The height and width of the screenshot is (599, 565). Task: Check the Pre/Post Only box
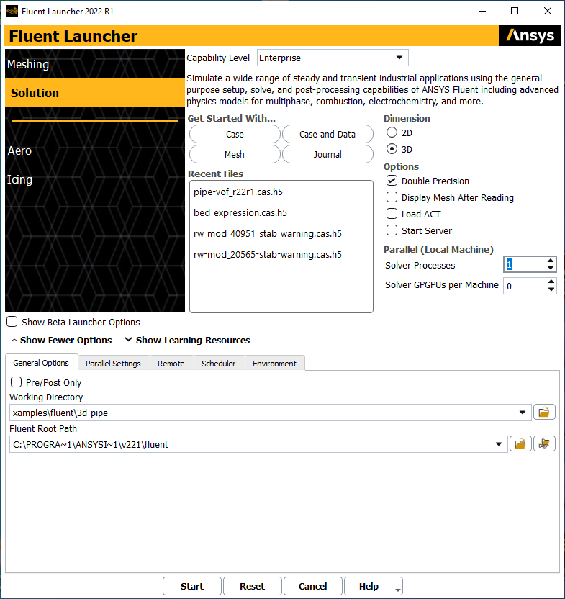pos(16,382)
